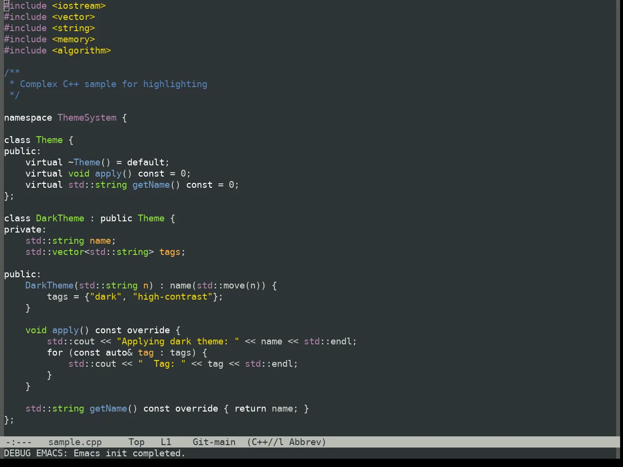Click the comment 'Complex C++ sample for highlighting'
This screenshot has width=623, height=467.
[113, 84]
